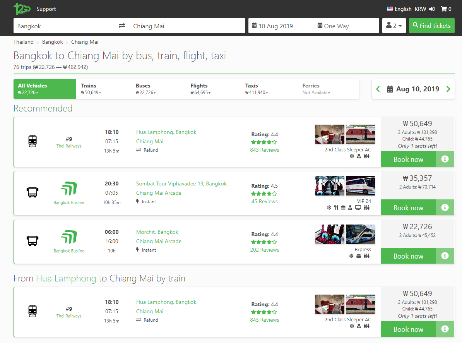Open the shopping cart icon

(444, 9)
